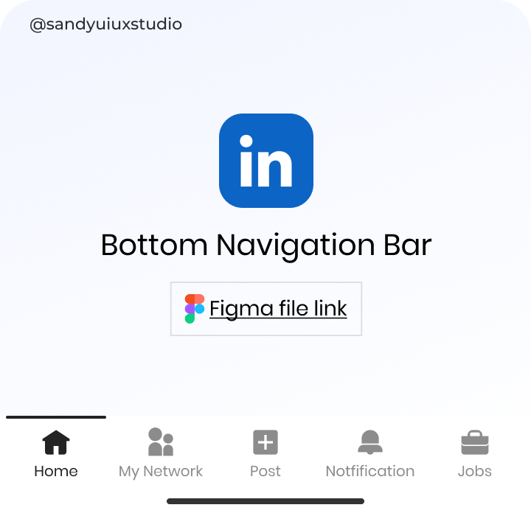Screen dimensions: 531x516
Task: Click the bordered Figma link button box
Action: [266, 309]
